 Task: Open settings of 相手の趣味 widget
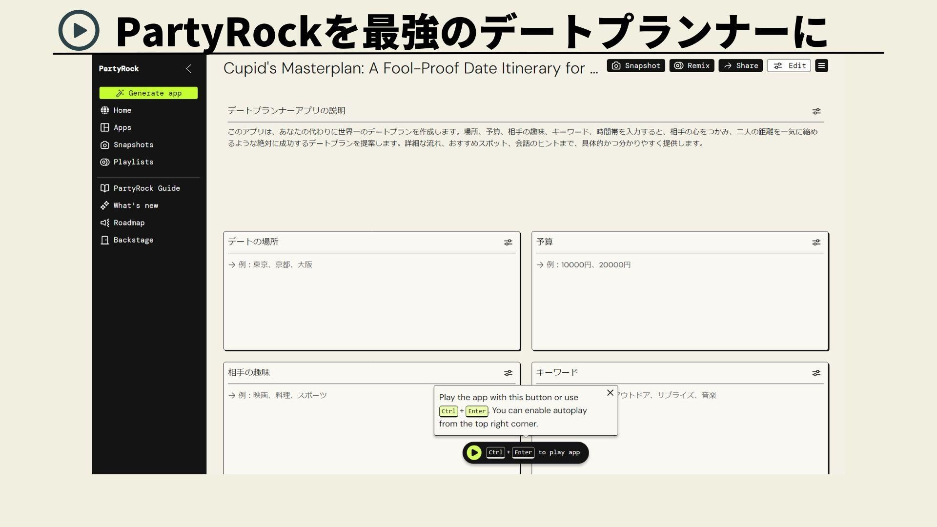click(x=508, y=373)
